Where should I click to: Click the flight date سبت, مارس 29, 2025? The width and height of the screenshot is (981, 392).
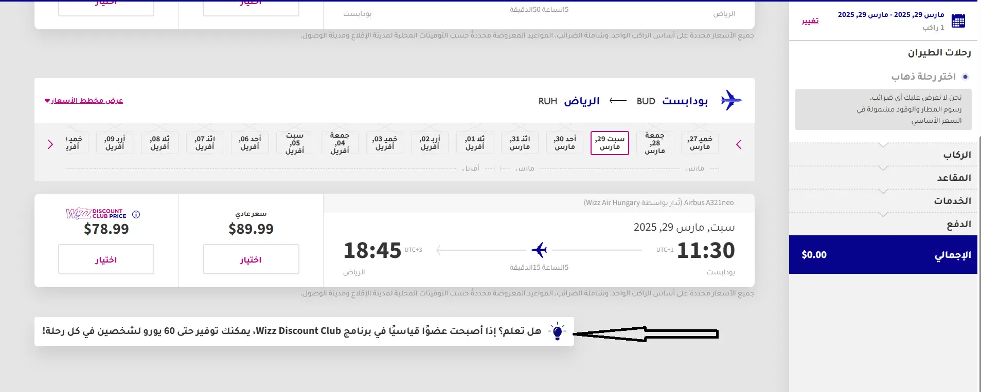[684, 227]
